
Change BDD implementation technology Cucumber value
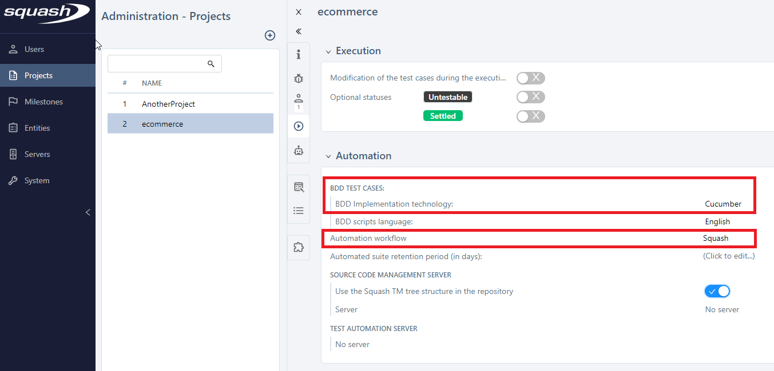pyautogui.click(x=723, y=204)
